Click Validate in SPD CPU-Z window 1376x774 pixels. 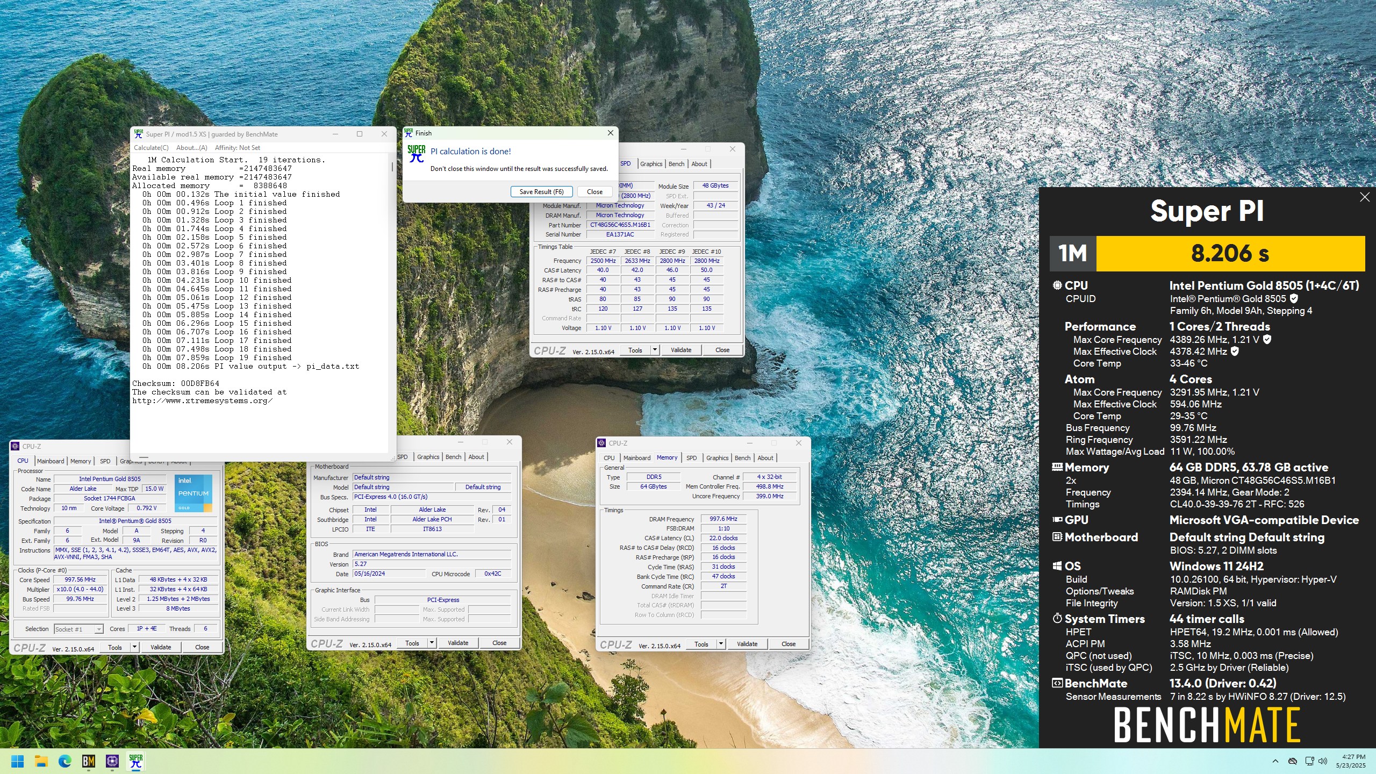(681, 350)
